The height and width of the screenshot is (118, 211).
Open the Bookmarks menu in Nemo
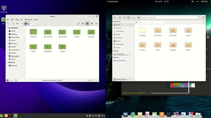(28, 20)
